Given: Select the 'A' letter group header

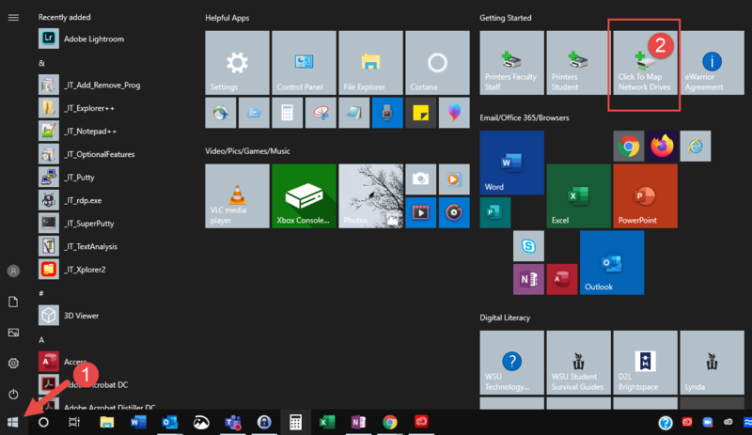Looking at the screenshot, I should [x=42, y=339].
